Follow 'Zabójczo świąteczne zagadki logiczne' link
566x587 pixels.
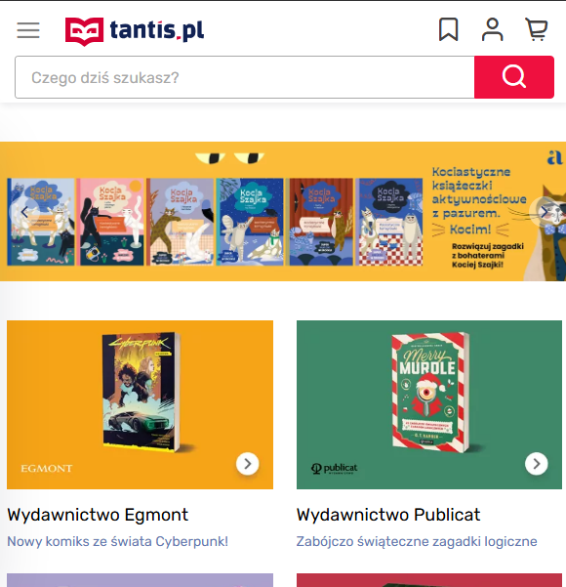pyautogui.click(x=417, y=541)
